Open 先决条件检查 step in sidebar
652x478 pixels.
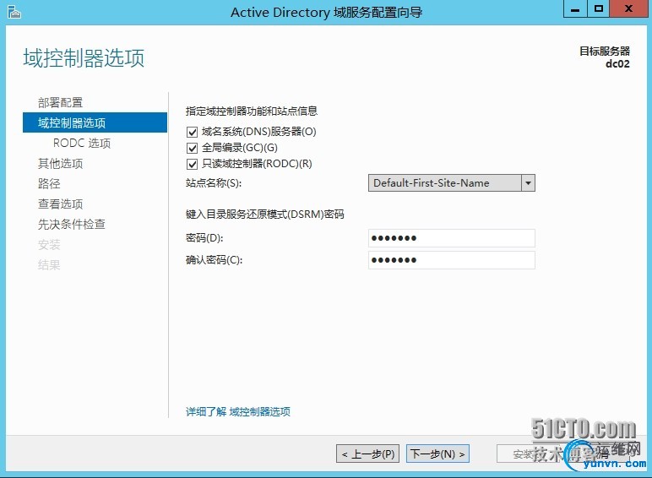72,224
